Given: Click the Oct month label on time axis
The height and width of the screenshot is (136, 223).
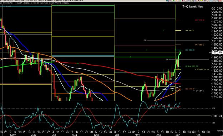Looking at the screenshot, I should [117, 135].
